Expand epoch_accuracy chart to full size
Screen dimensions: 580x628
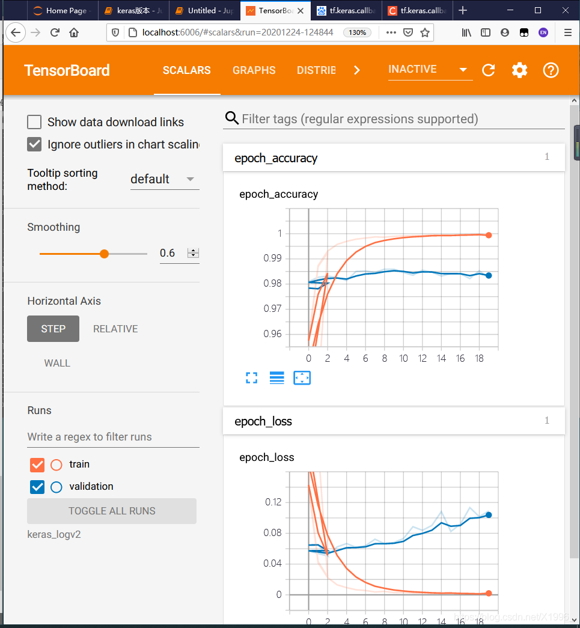click(252, 377)
